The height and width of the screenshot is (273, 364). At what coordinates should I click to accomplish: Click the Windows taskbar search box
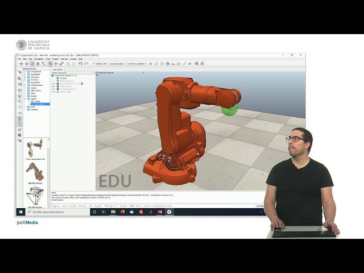tap(57, 212)
